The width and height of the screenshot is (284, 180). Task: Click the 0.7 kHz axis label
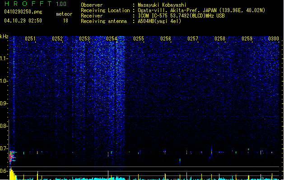tap(4, 148)
